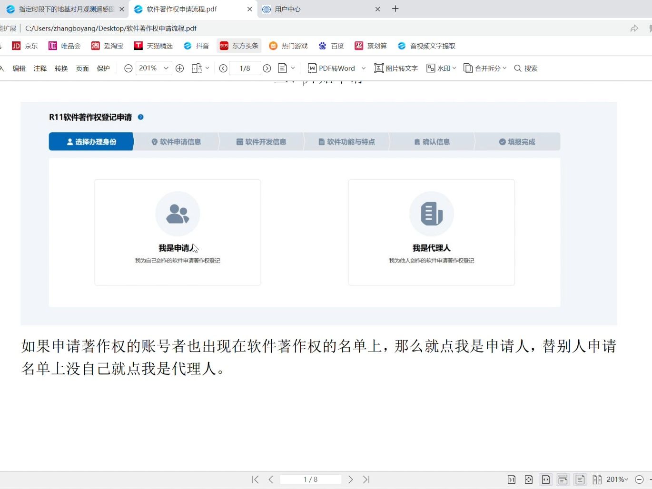Open 聚划算 bookmark
Image resolution: width=652 pixels, height=489 pixels.
pos(371,46)
